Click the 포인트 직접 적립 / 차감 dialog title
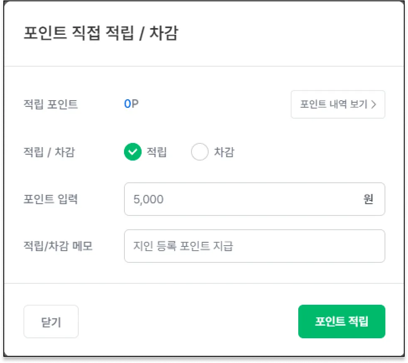Screen dimensions: 408x363 click(101, 34)
